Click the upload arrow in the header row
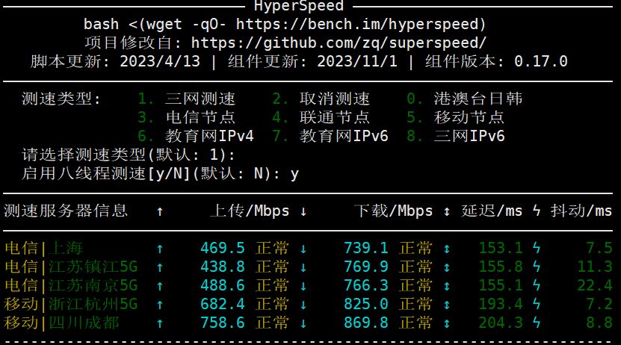Image resolution: width=621 pixels, height=345 pixels. tap(160, 211)
